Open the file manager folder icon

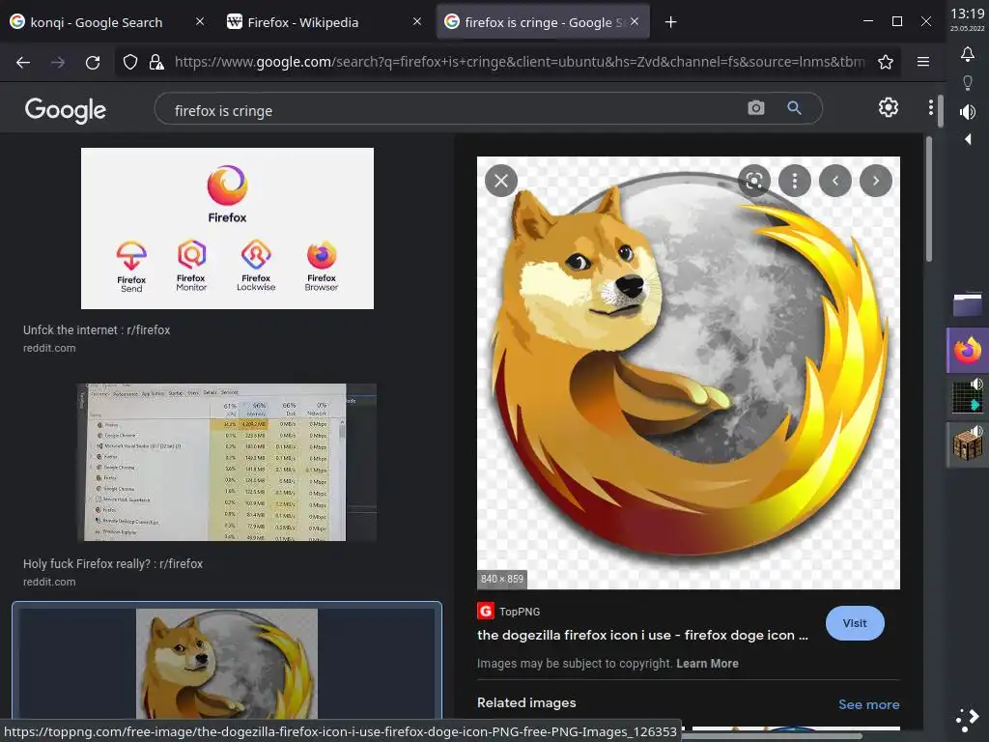pos(968,303)
